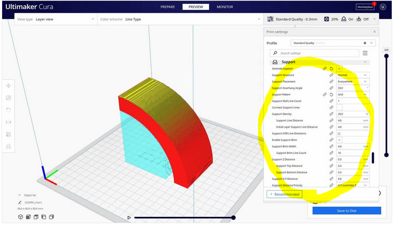Open the settings visibility hamburger menu
Image resolution: width=396 pixels, height=227 pixels.
[x=365, y=53]
